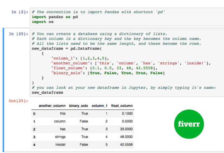Click the 42.5558 value in the code
This screenshot has height=153, width=224.
(x=144, y=68)
